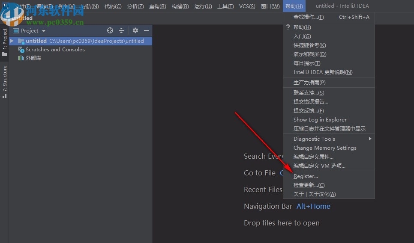
Task: Open 关于 | 关于汉化(A) item
Action: click(x=329, y=194)
